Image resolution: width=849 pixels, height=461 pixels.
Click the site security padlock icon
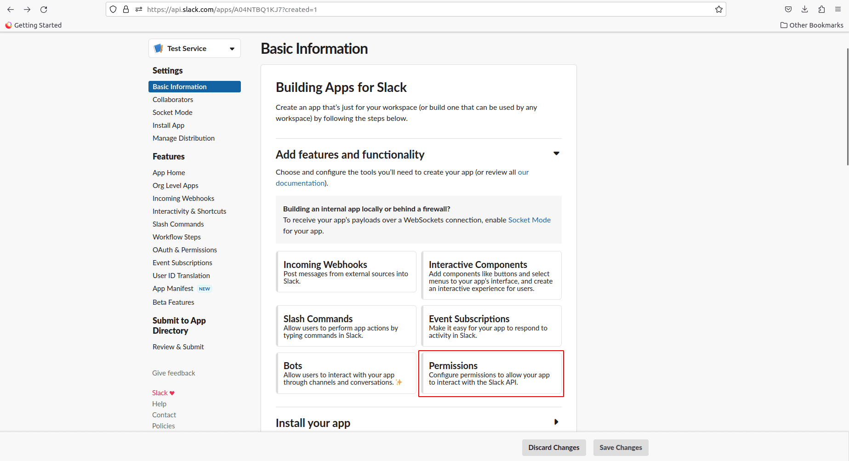point(126,9)
